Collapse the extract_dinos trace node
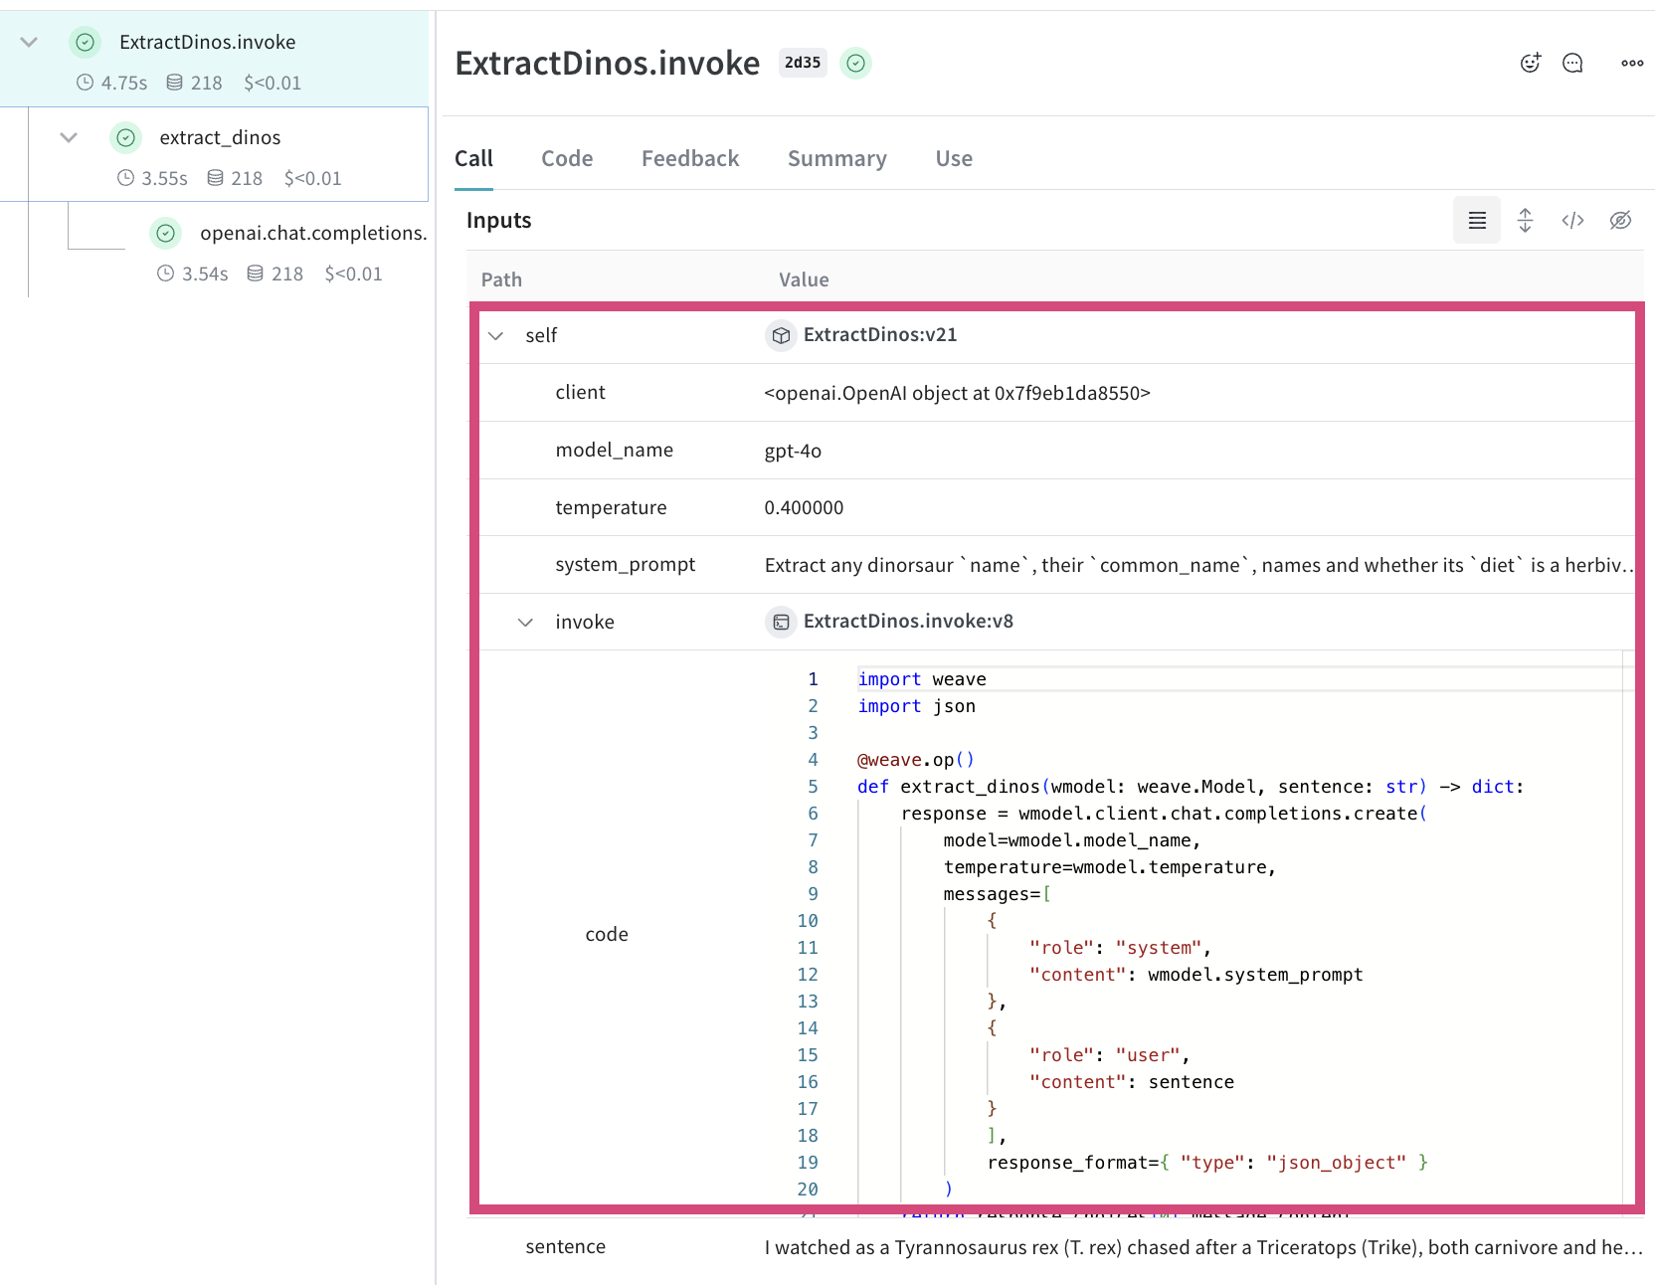 click(69, 137)
